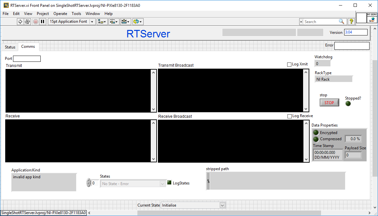Enable the Log Xmit checkbox
Viewport: 378px width, 216px height.
pyautogui.click(x=289, y=64)
